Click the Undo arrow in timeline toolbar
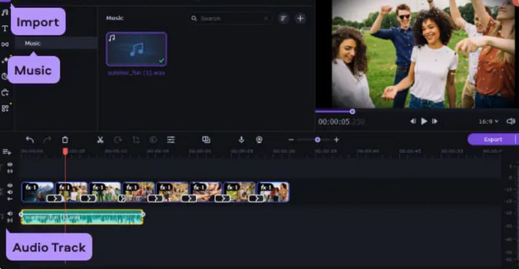This screenshot has width=519, height=269. click(30, 139)
